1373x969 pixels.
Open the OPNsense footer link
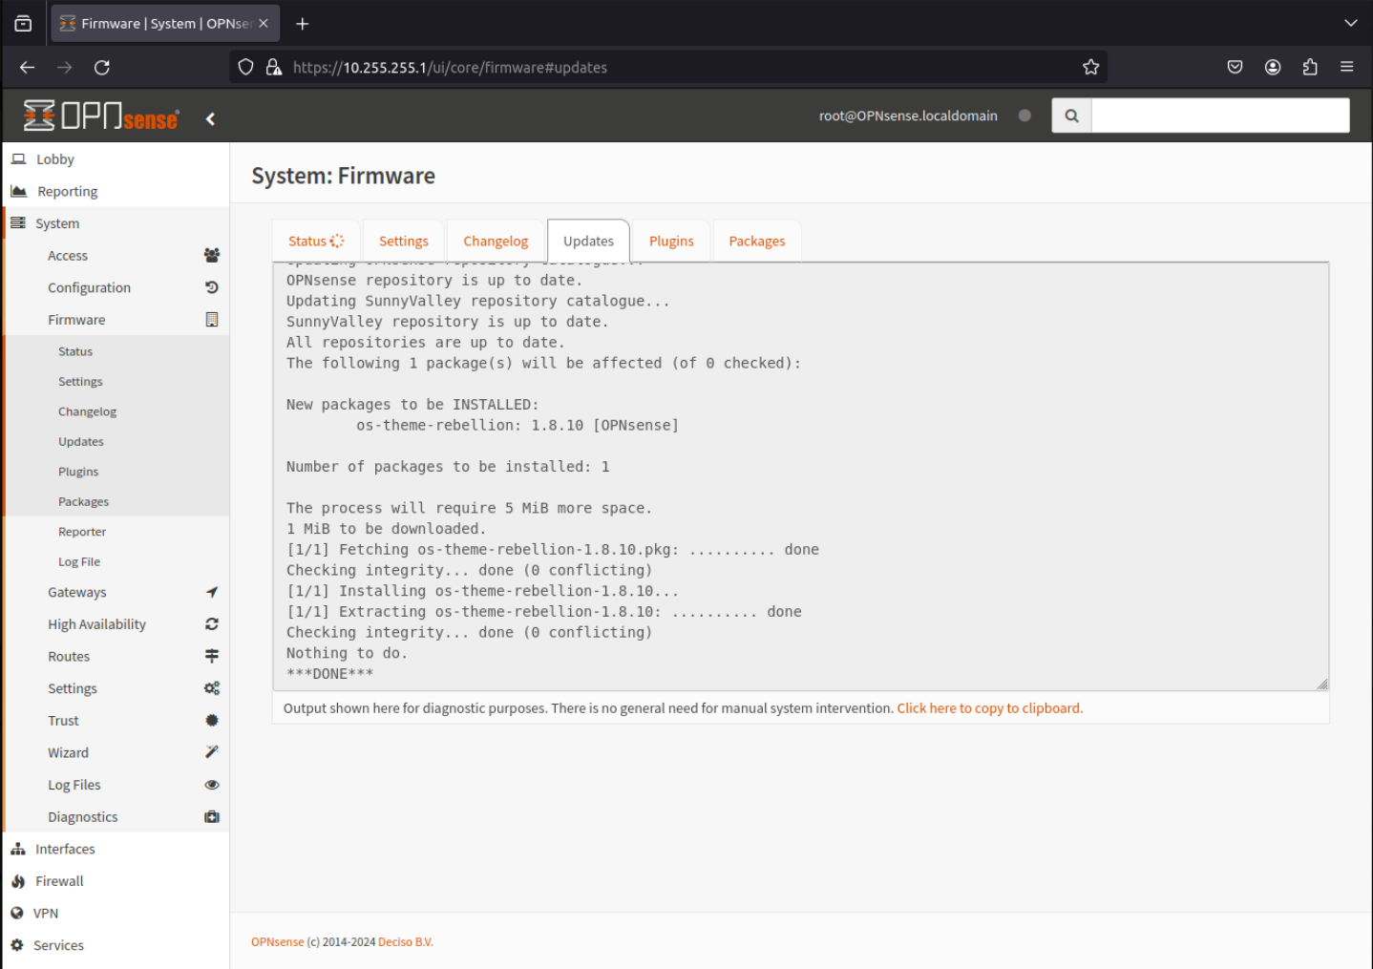click(278, 942)
